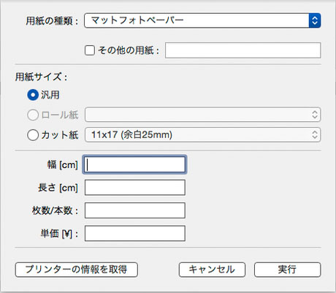Image resolution: width=336 pixels, height=293 pixels.
Task: Focus the その他の用紙 text field
Action: pos(243,50)
